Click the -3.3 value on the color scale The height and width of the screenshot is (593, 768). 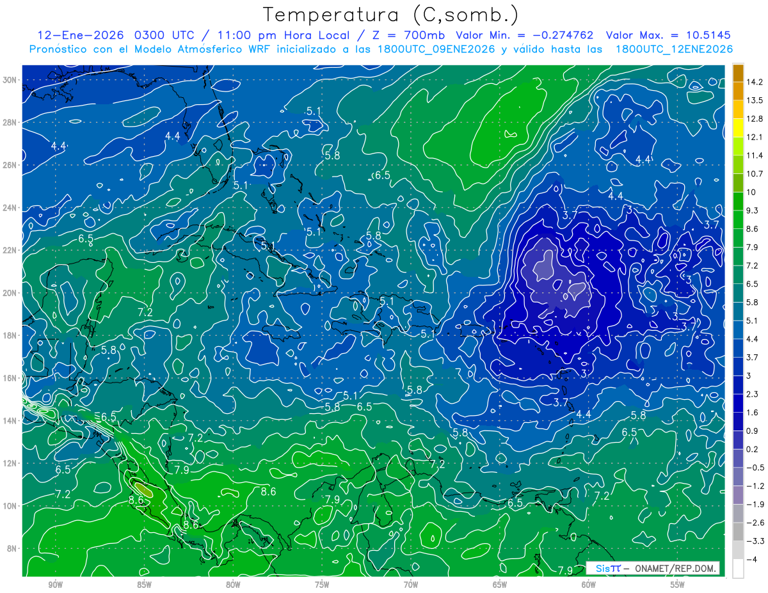pyautogui.click(x=755, y=541)
